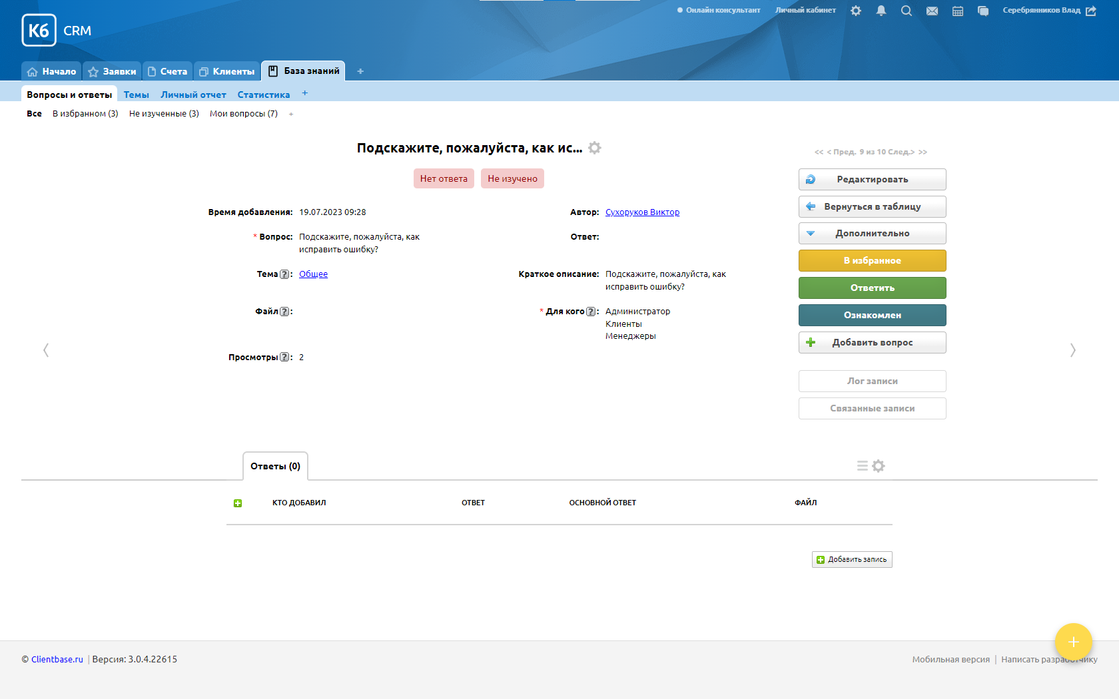Open the calendar icon in header

click(x=958, y=11)
